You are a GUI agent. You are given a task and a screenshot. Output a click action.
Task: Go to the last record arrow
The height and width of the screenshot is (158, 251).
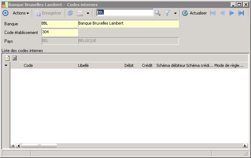tap(241, 13)
